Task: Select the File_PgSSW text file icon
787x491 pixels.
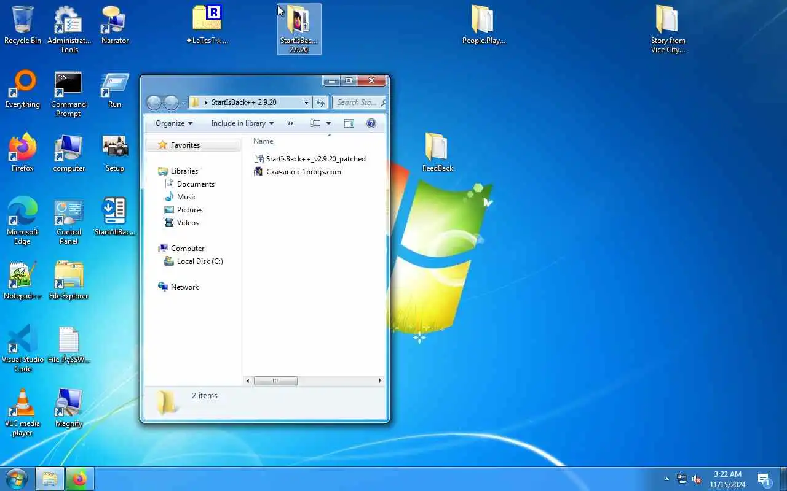Action: coord(69,344)
